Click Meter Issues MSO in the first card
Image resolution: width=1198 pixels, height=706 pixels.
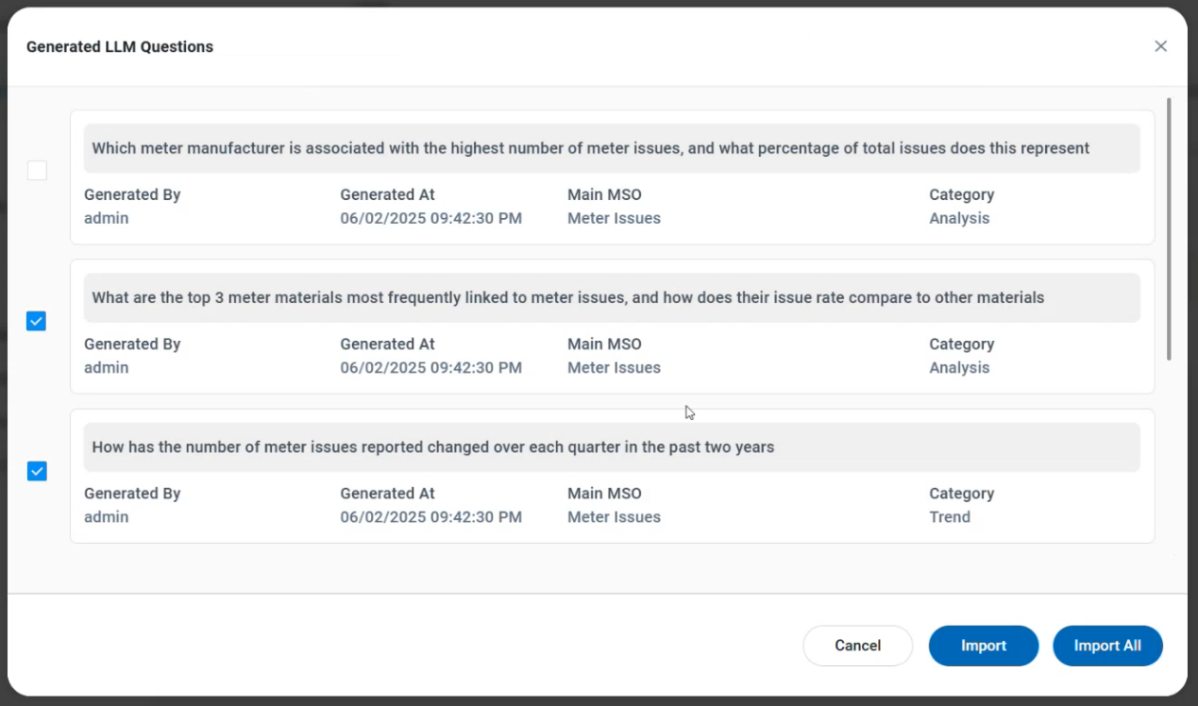tap(614, 218)
